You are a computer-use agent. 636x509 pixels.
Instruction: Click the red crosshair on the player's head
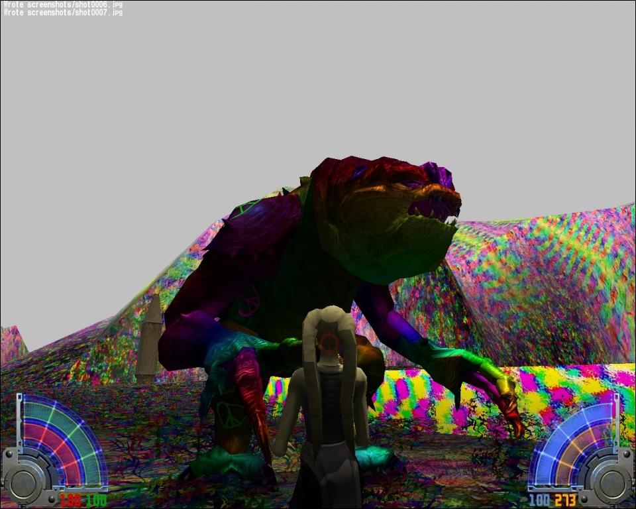click(329, 342)
